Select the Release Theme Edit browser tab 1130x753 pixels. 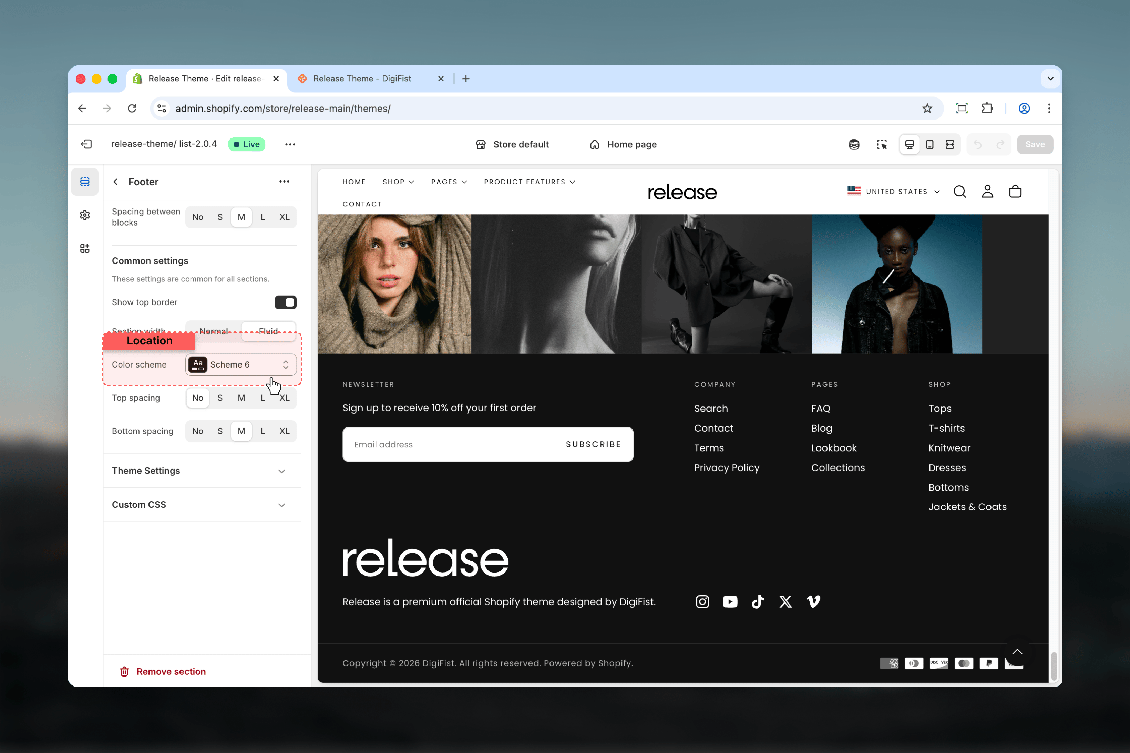(x=206, y=79)
